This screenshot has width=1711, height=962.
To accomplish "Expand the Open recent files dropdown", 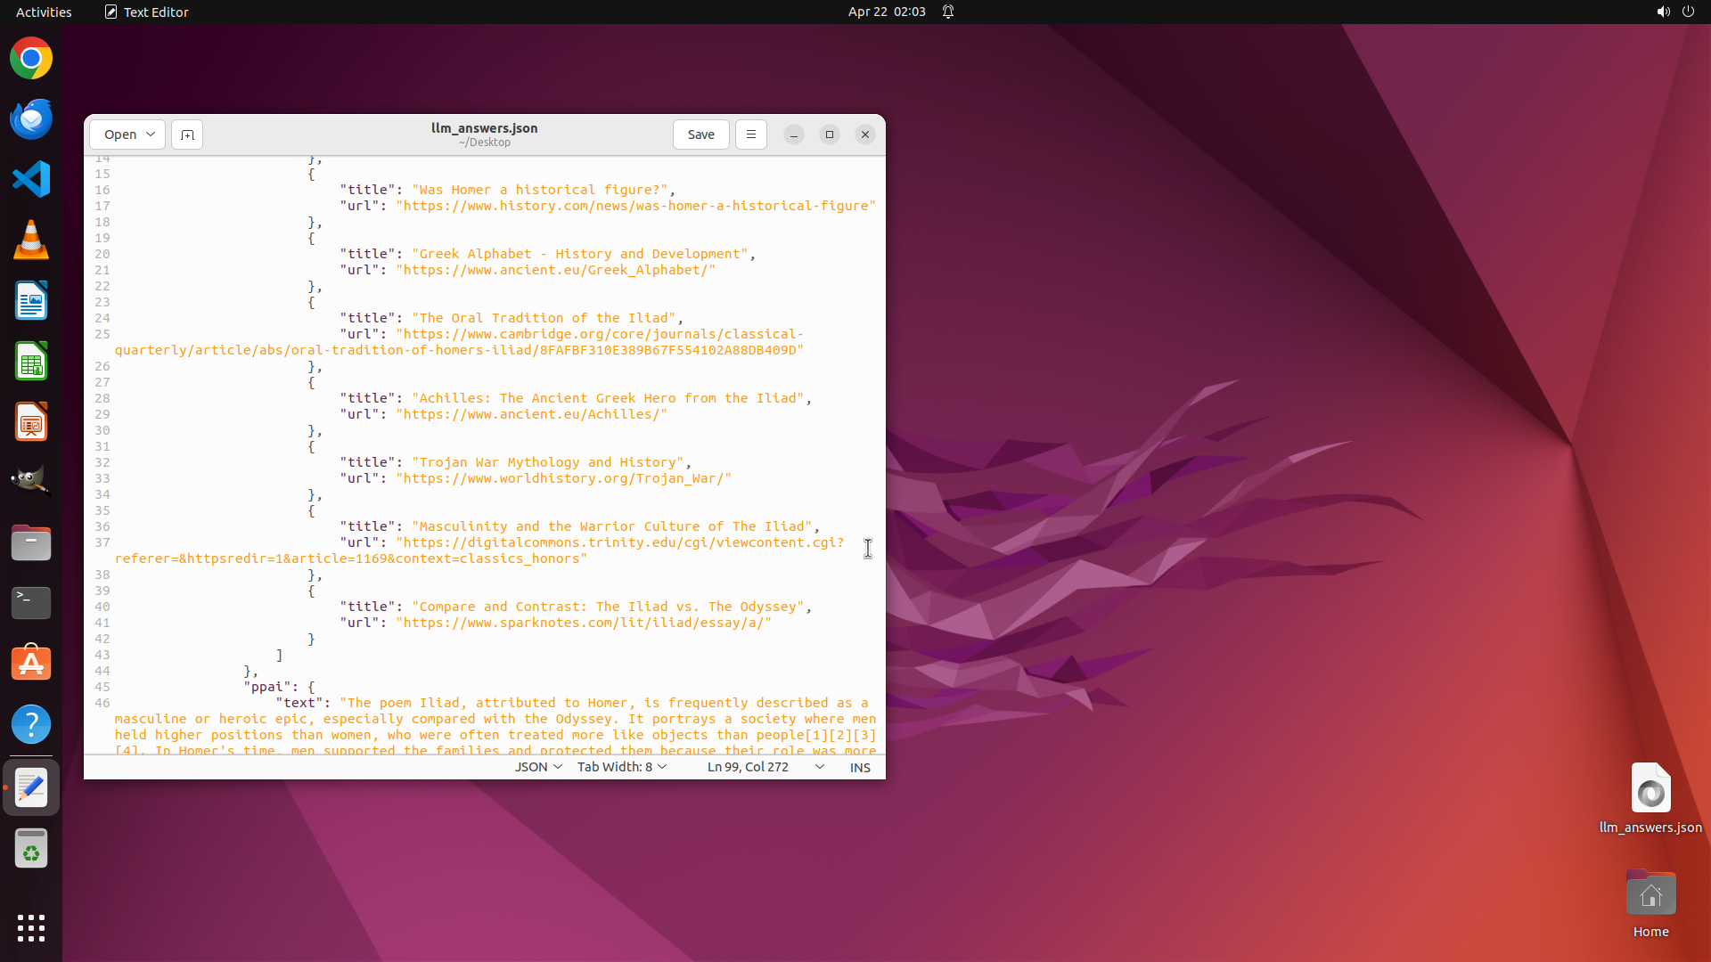I will [151, 135].
